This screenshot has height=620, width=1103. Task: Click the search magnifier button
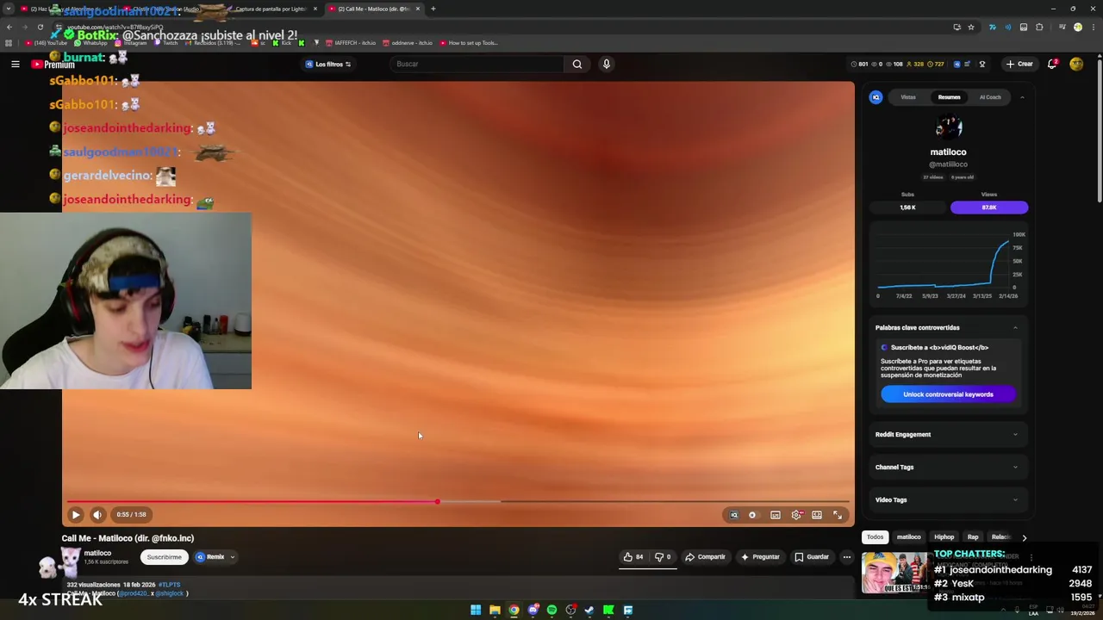pos(577,64)
